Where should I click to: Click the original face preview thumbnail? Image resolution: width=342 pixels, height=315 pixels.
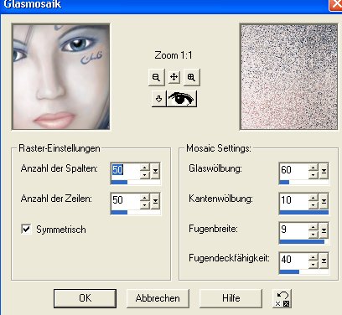(61, 77)
